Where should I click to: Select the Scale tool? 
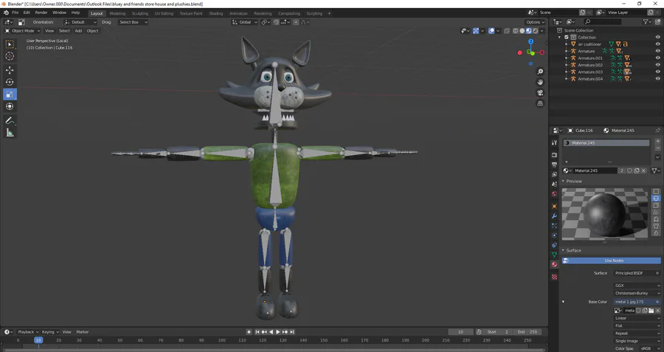(x=10, y=94)
